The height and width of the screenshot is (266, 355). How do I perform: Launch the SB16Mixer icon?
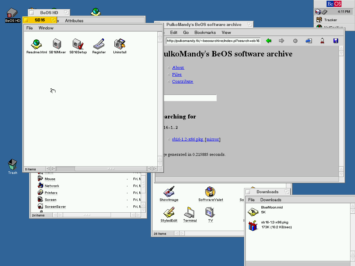click(x=57, y=44)
